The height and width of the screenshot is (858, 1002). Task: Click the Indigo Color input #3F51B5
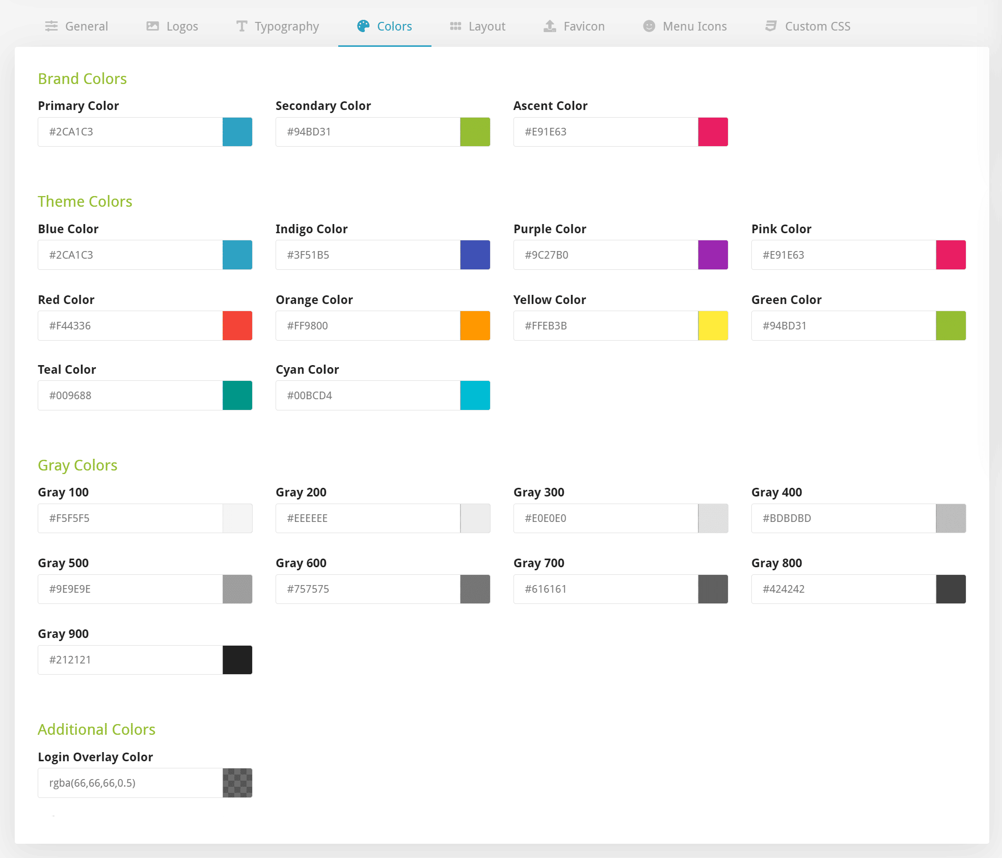367,255
